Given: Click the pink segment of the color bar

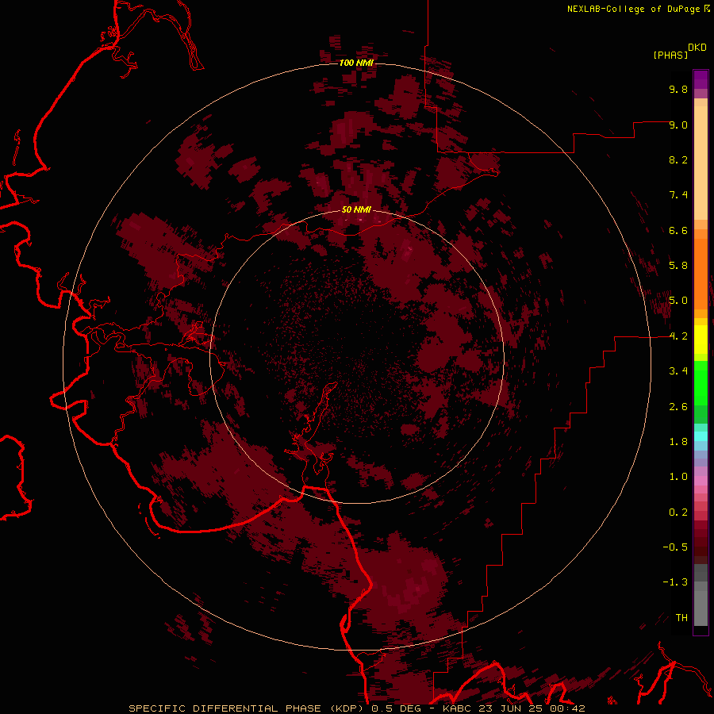Looking at the screenshot, I should (701, 481).
